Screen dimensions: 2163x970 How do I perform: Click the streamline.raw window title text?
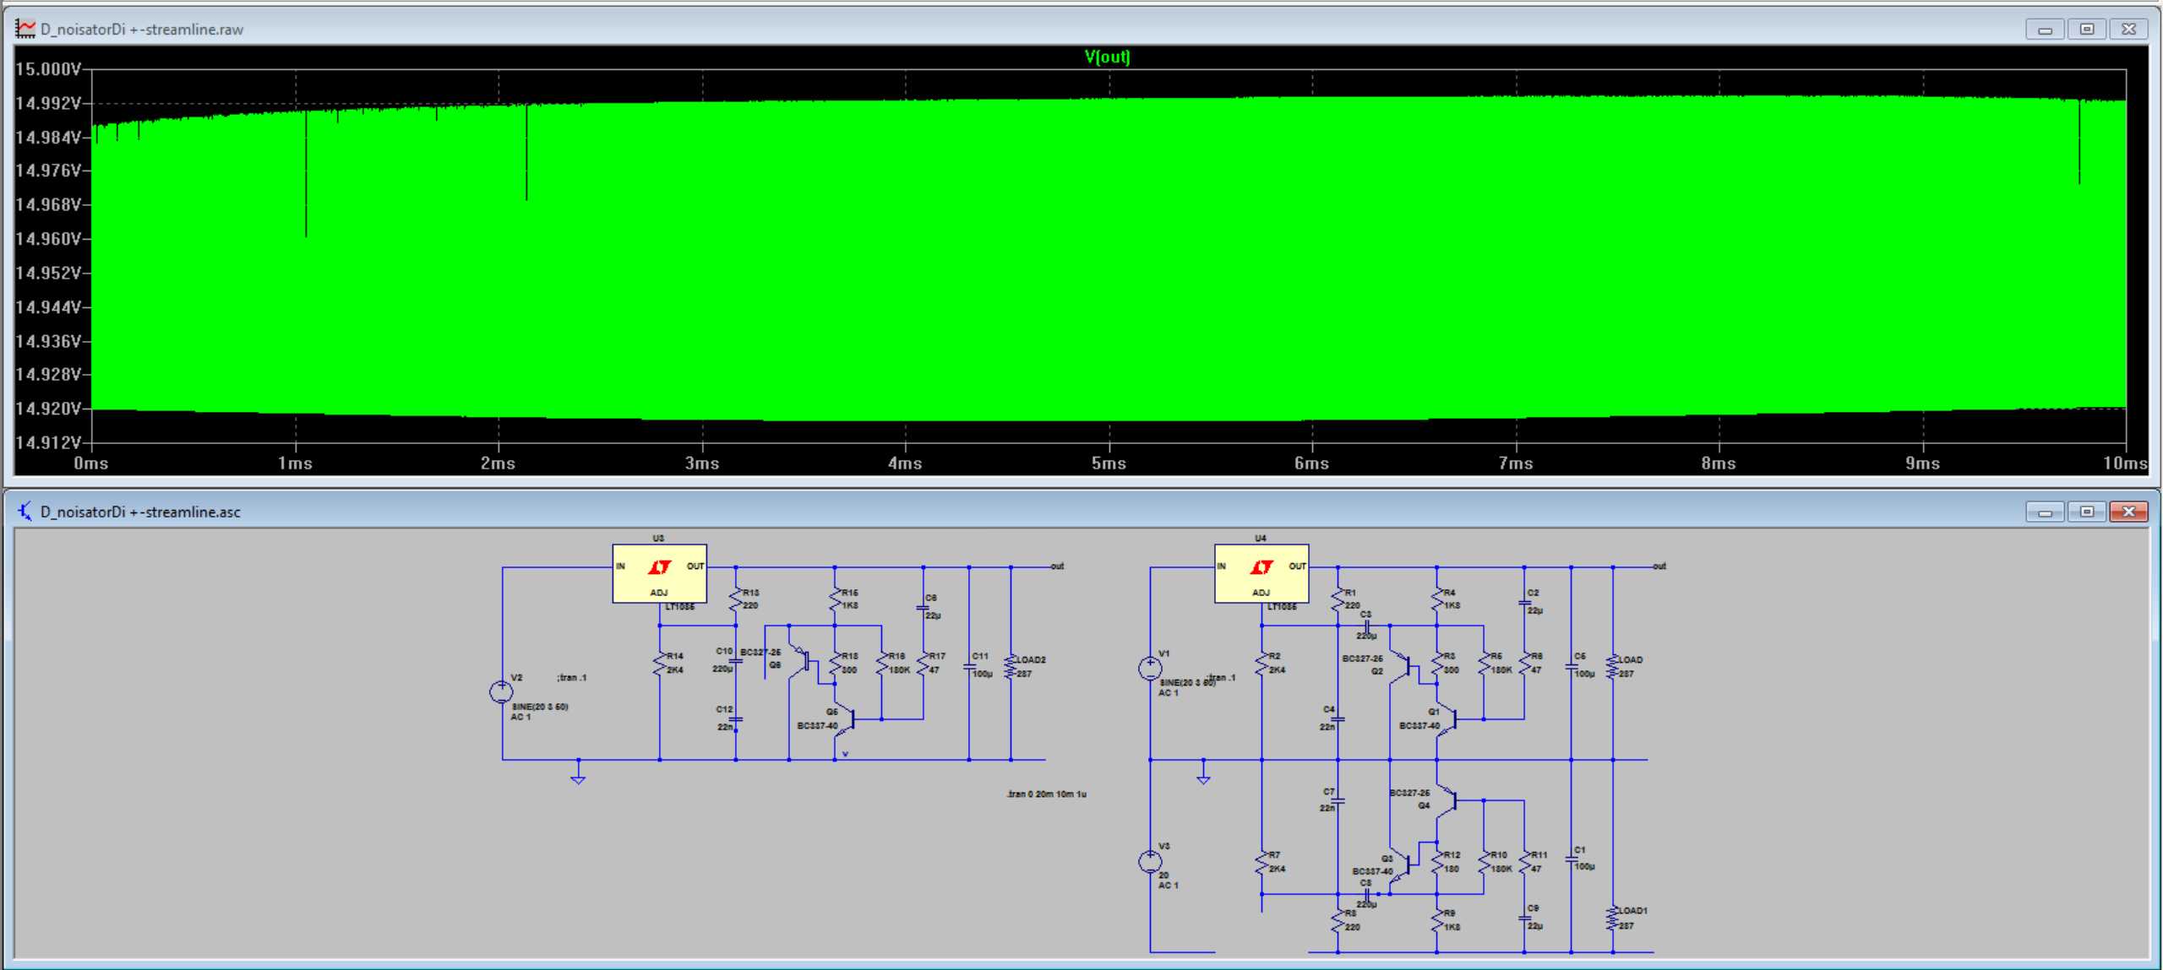142,30
